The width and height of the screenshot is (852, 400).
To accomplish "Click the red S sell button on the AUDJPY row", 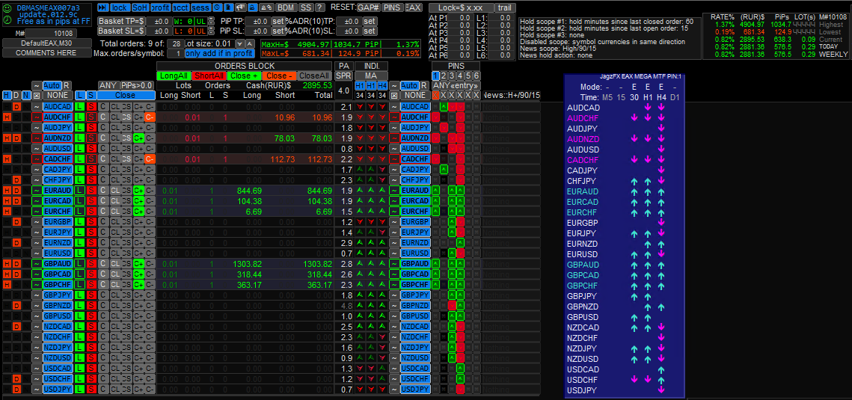I will click(x=91, y=128).
